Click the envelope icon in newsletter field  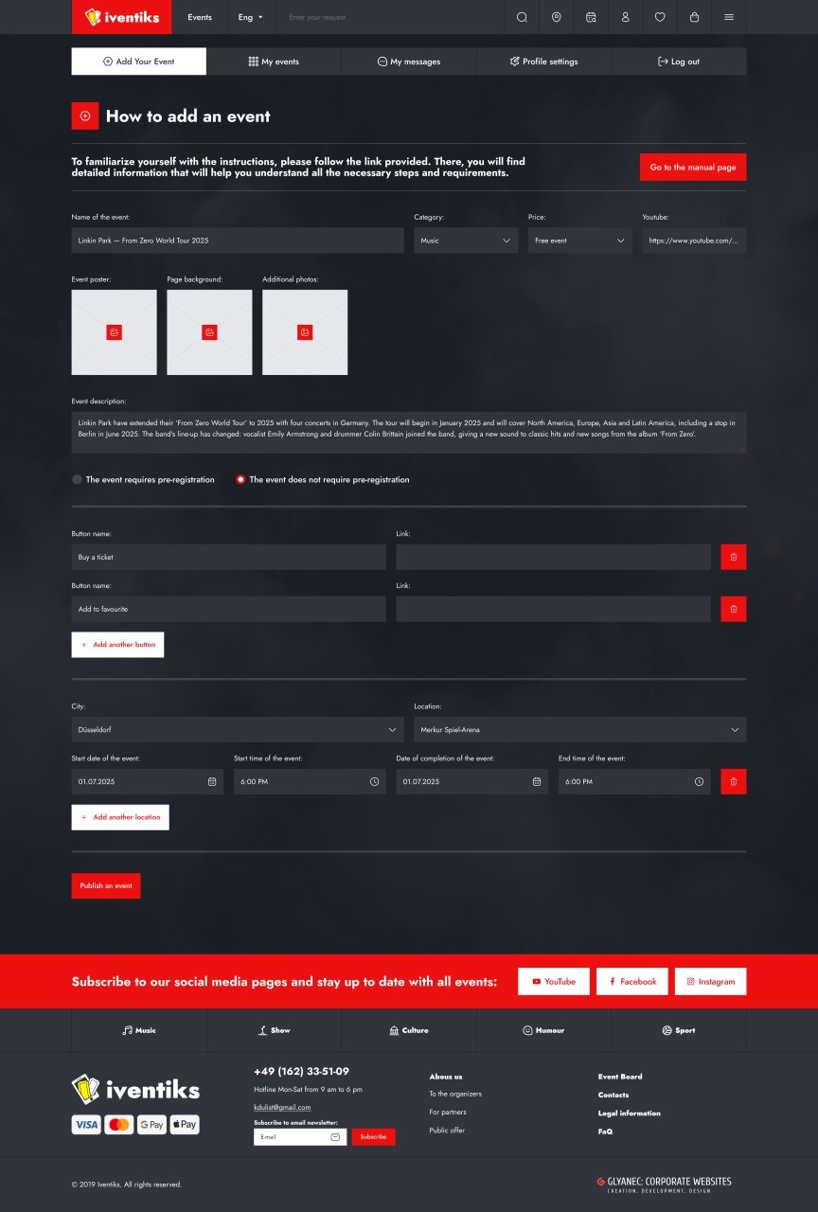point(335,1137)
